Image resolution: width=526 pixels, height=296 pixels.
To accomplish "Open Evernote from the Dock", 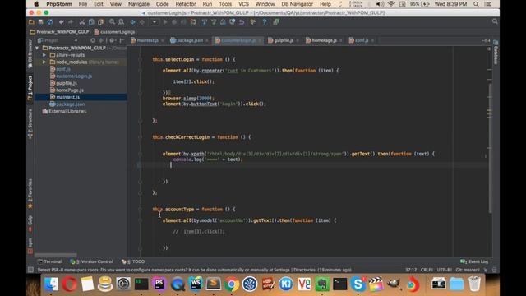I will [322, 284].
